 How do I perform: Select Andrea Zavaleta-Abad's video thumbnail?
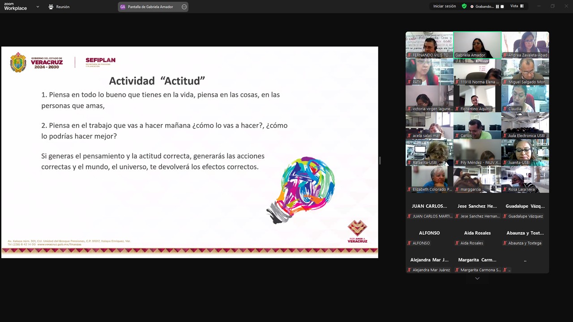[x=525, y=45]
